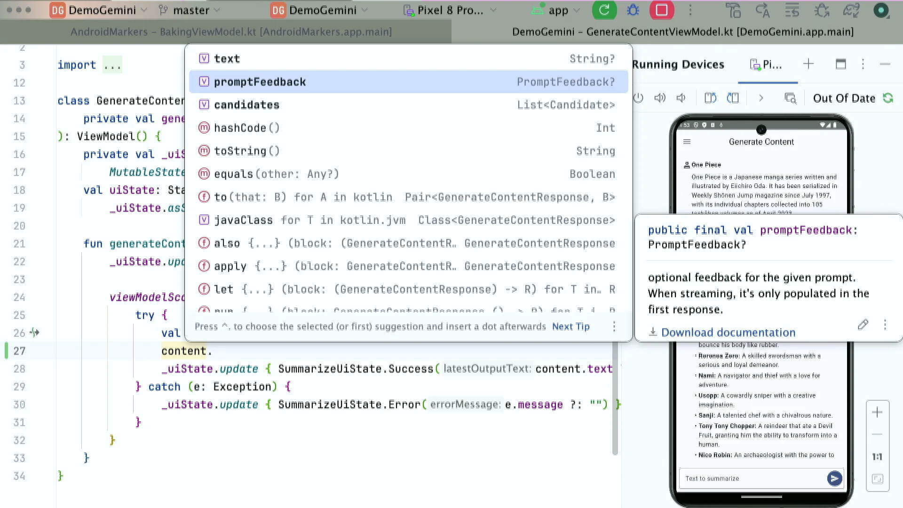The width and height of the screenshot is (903, 508).
Task: Open the master branch dropdown
Action: (189, 10)
